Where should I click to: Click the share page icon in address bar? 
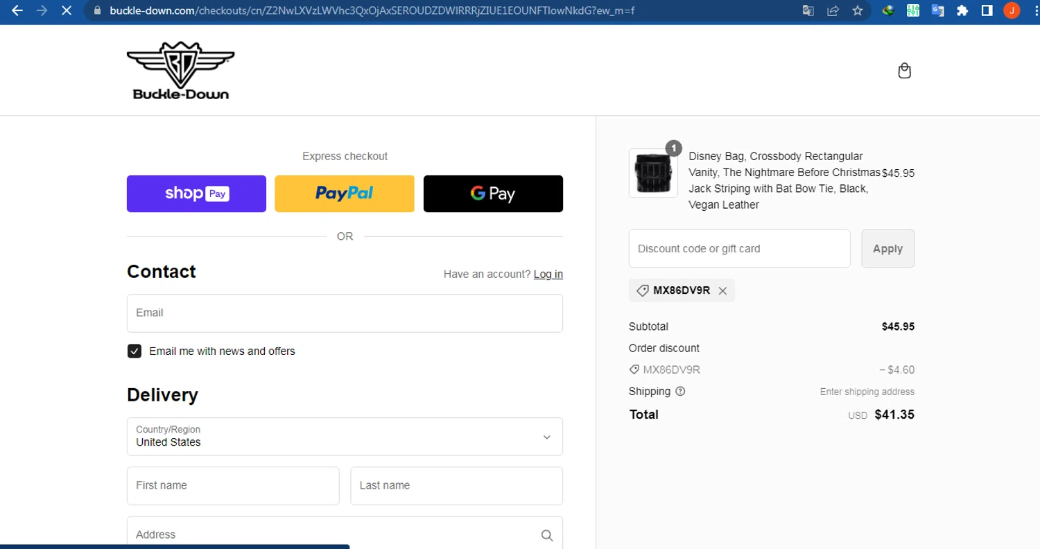[833, 10]
